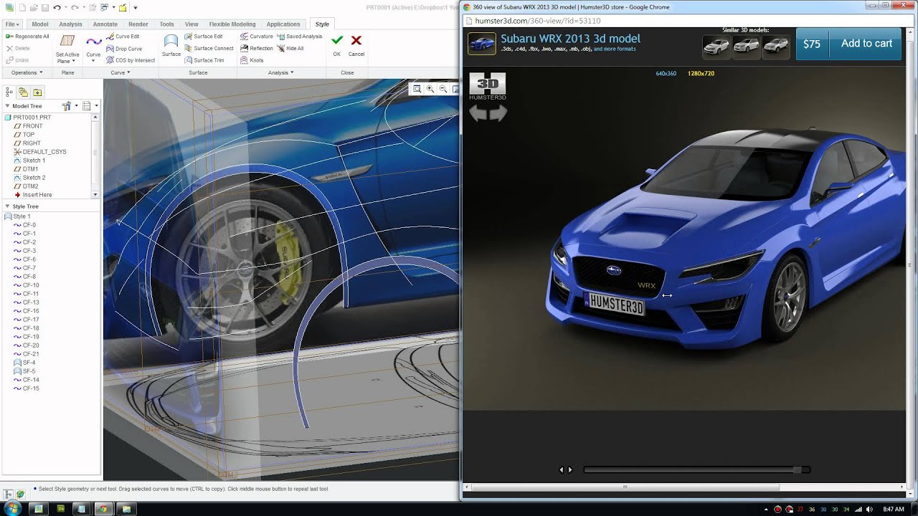
Task: Open the quick access toolbar customize arrow
Action: pos(136,8)
